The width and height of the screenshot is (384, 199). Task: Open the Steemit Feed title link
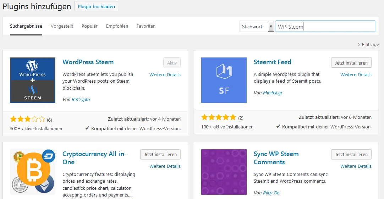[x=272, y=62]
